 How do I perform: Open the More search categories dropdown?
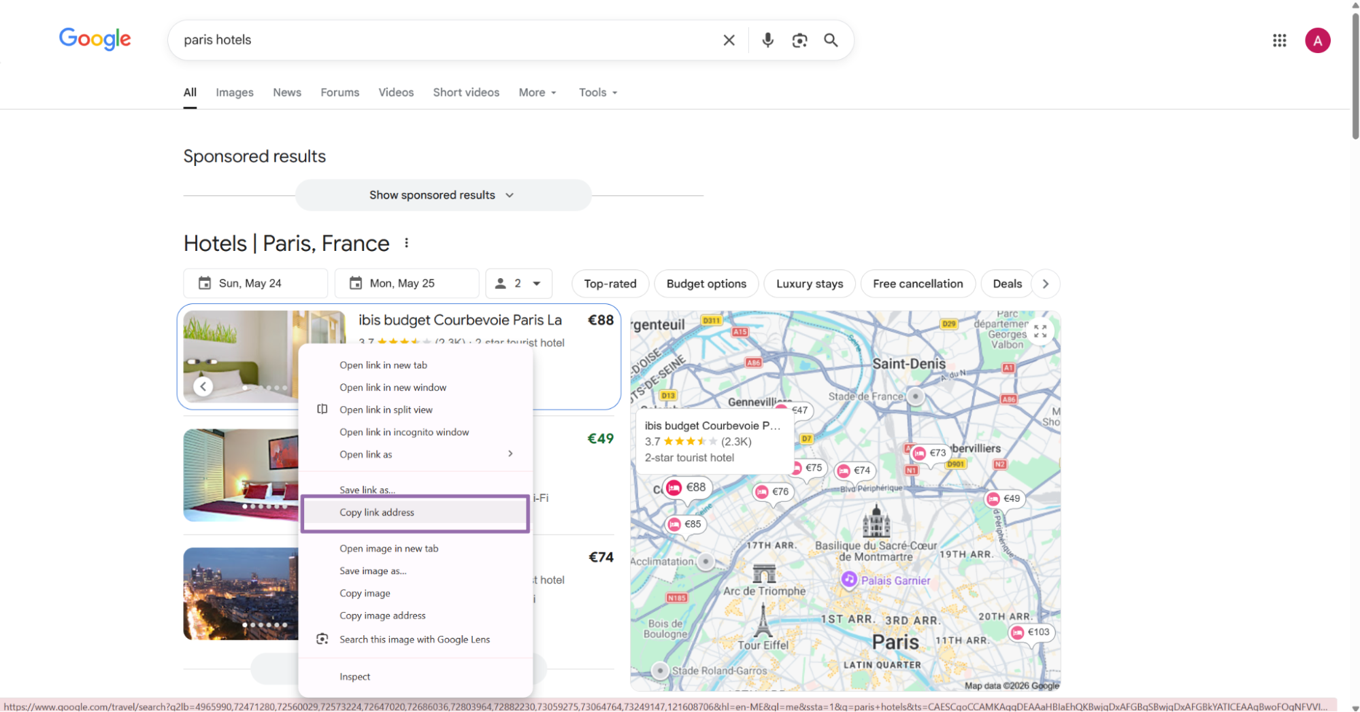pyautogui.click(x=537, y=92)
